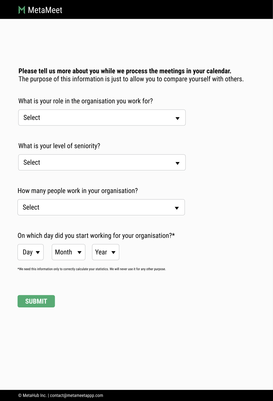The height and width of the screenshot is (401, 273).
Task: Expand the organisation size Select dropdown
Action: coord(101,207)
